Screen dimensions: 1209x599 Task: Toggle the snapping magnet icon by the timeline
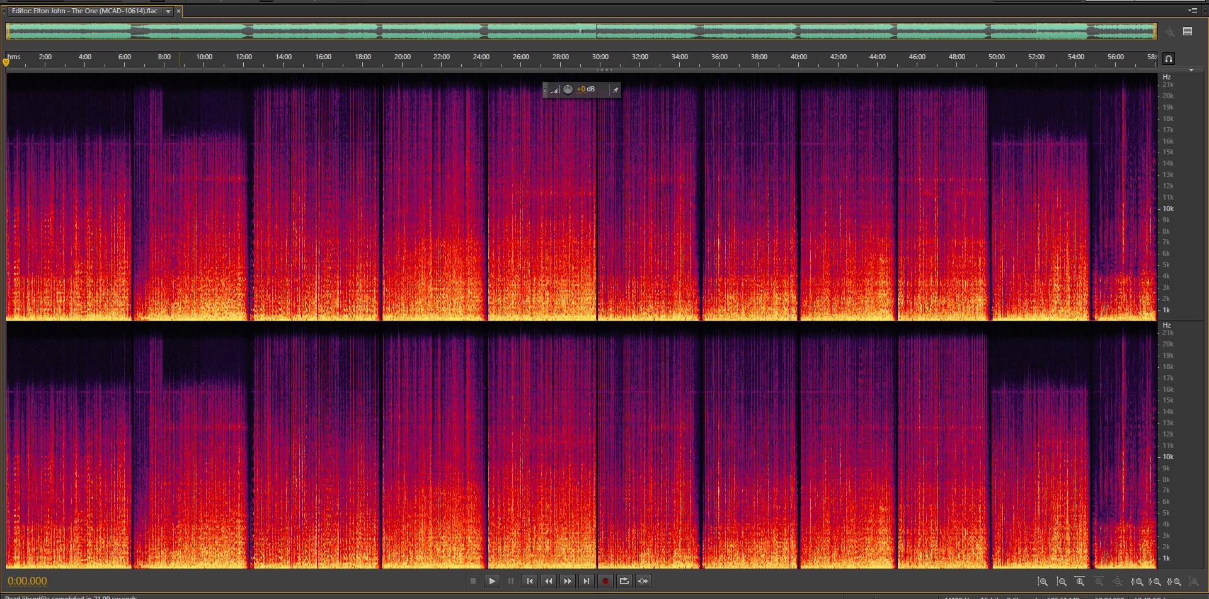pos(1168,59)
